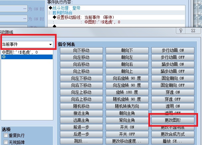
Task: Open the 当前事件 target dropdown
Action: coord(27,45)
